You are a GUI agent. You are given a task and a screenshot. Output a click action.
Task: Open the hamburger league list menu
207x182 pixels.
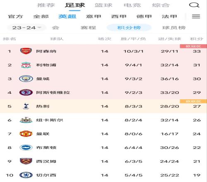tap(196, 17)
